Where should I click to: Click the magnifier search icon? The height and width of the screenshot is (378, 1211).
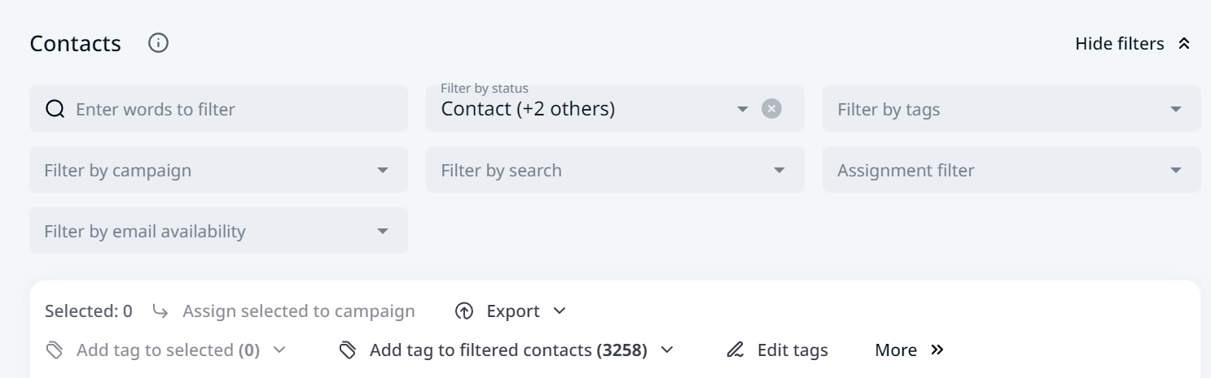click(x=55, y=109)
